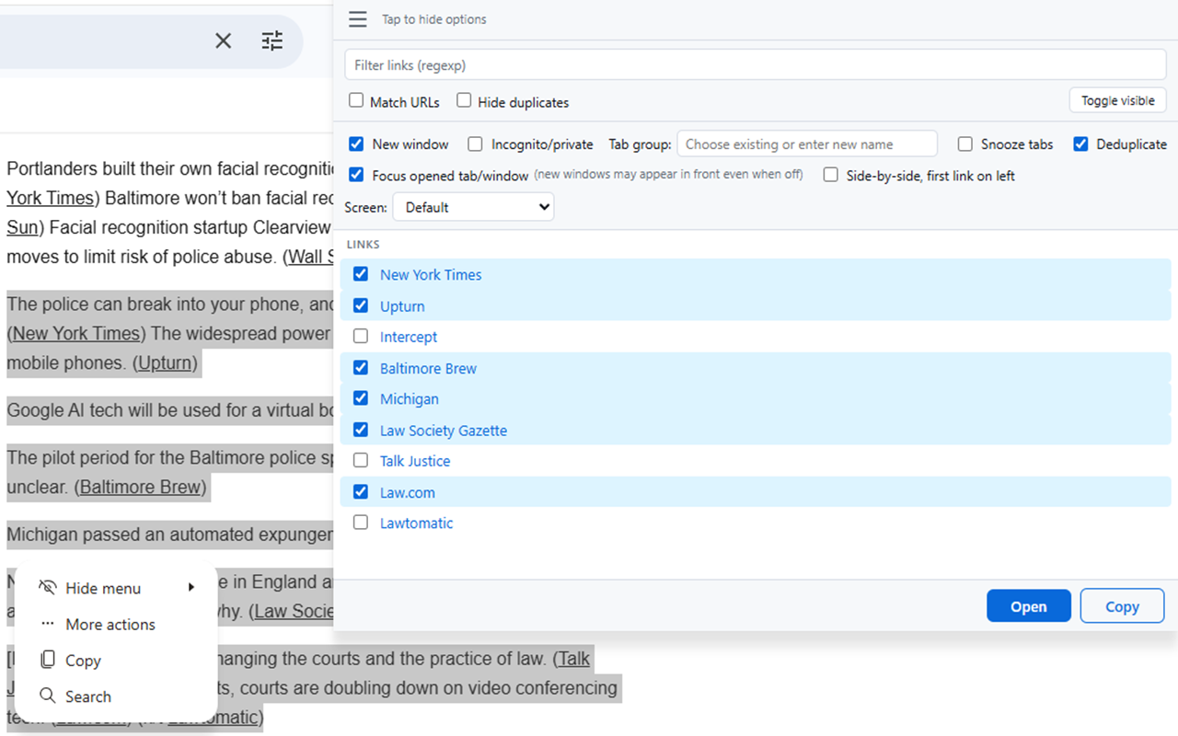This screenshot has height=736, width=1178.
Task: Clear the search bar with X icon
Action: (224, 40)
